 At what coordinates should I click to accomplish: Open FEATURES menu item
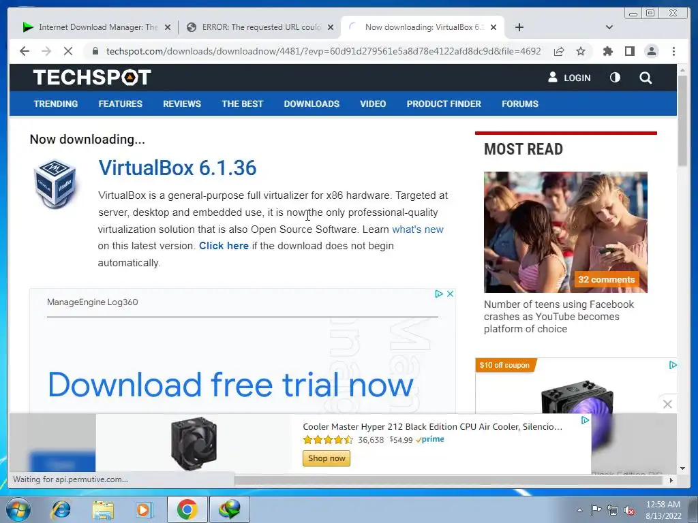coord(120,104)
